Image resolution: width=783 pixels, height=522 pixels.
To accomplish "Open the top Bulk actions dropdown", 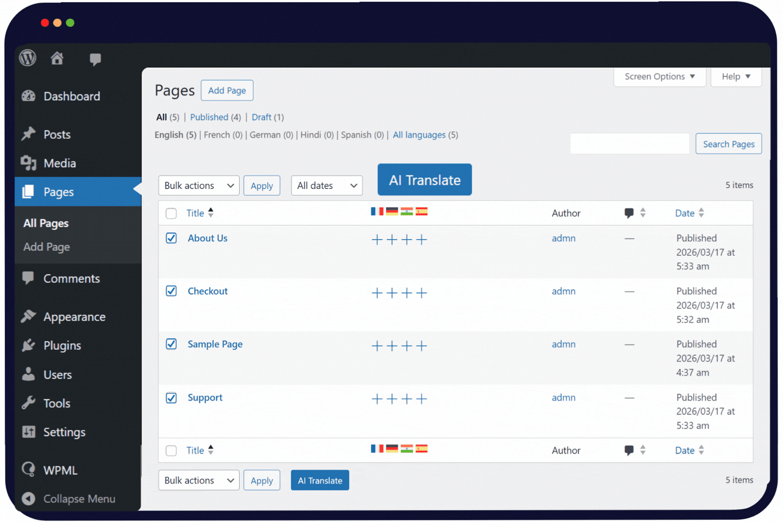I will [198, 186].
